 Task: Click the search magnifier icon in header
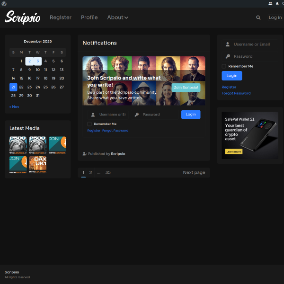tap(258, 18)
